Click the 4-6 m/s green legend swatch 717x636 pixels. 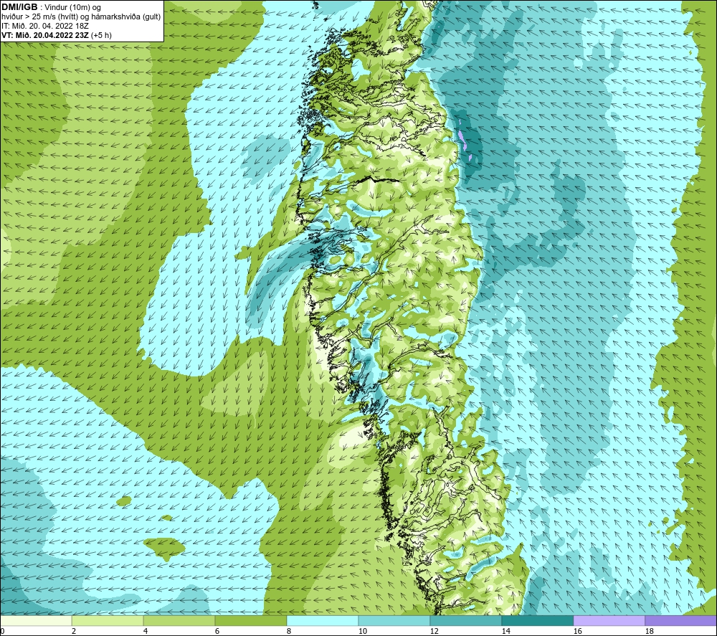(x=179, y=620)
